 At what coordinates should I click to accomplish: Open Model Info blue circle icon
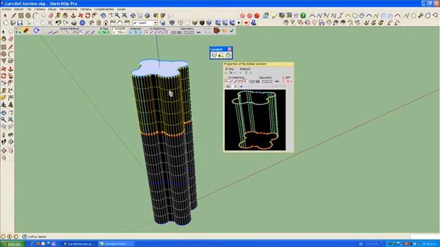pyautogui.click(x=82, y=23)
